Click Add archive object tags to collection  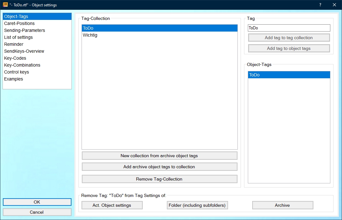[x=159, y=167]
